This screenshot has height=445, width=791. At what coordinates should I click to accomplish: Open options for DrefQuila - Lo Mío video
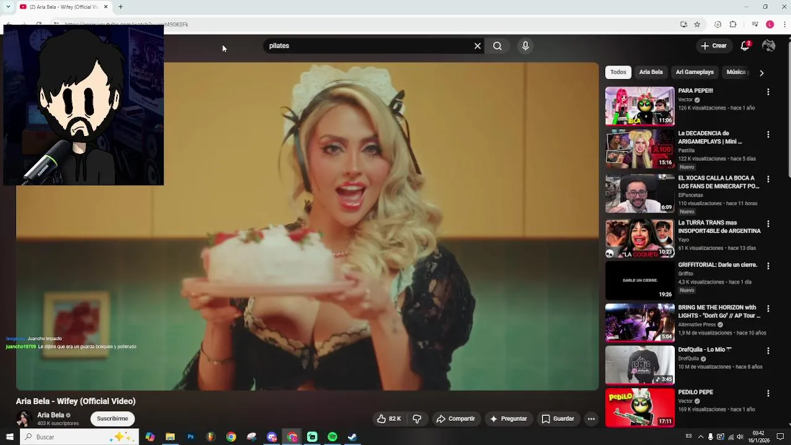[768, 350]
